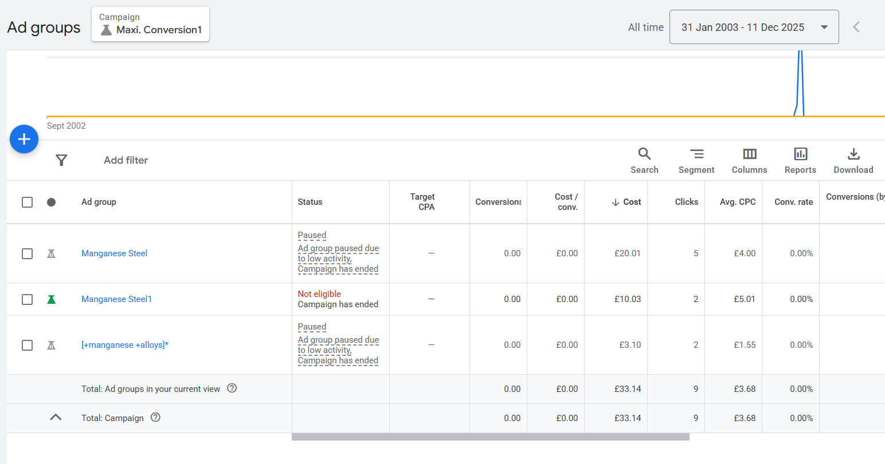Click the filter funnel icon
The width and height of the screenshot is (885, 464).
click(x=61, y=160)
